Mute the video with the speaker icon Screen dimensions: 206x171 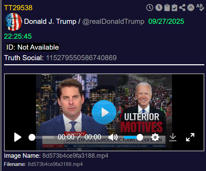click(x=113, y=137)
